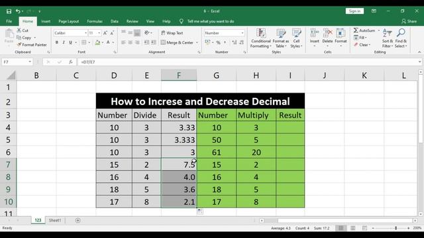Viewport: 424px width, 238px height.
Task: Click the Insert Function fx icon
Action: tap(71, 62)
